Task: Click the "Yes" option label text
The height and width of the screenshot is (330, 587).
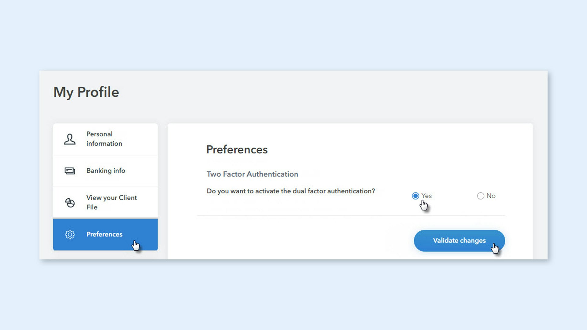Action: pyautogui.click(x=426, y=196)
